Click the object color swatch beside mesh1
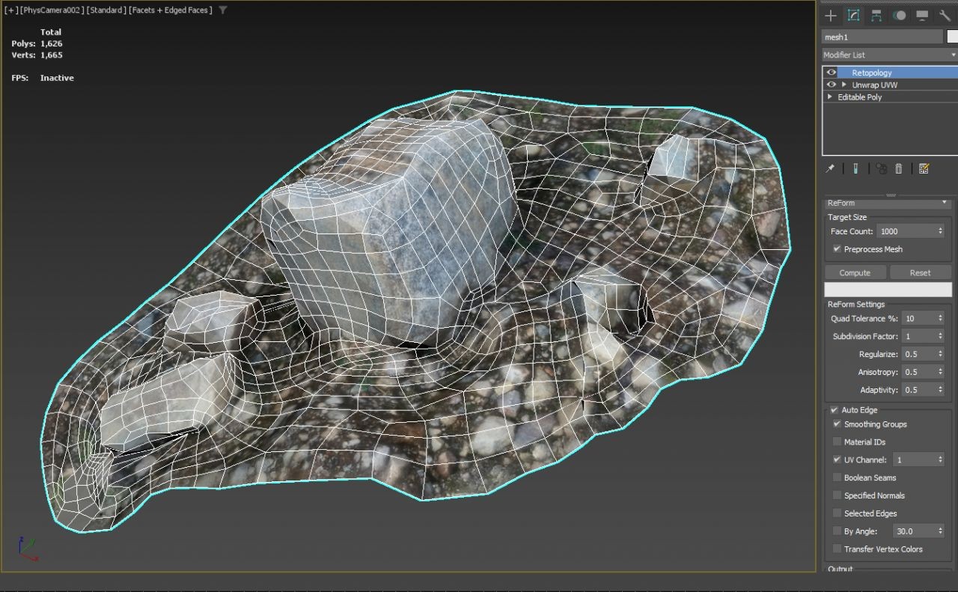The width and height of the screenshot is (958, 592). [952, 37]
